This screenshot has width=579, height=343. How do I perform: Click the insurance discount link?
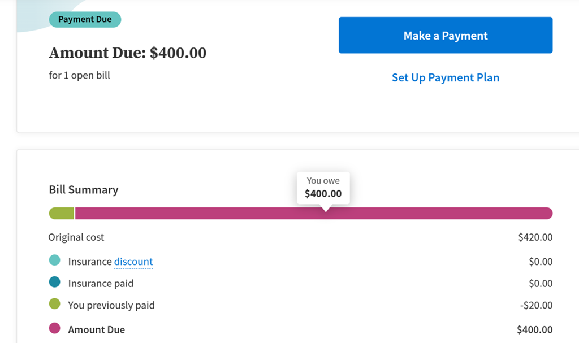tap(133, 262)
